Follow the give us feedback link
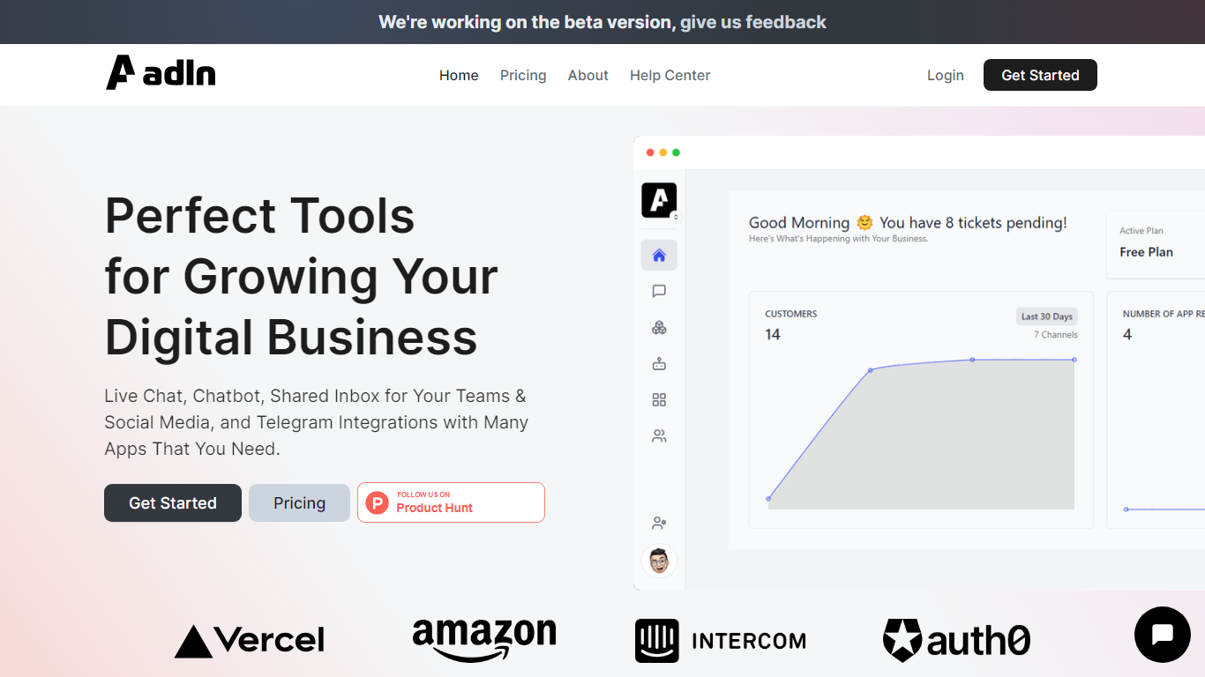1205x677 pixels. 753,22
